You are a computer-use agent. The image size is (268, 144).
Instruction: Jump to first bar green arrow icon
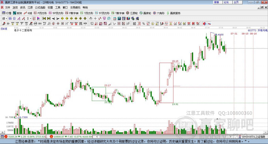44,19
